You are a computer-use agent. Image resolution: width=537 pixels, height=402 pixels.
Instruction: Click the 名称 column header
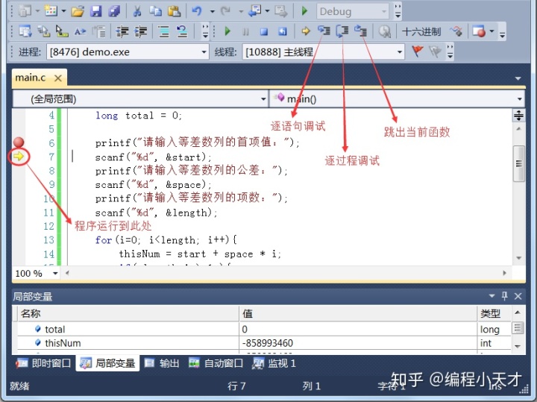(128, 314)
